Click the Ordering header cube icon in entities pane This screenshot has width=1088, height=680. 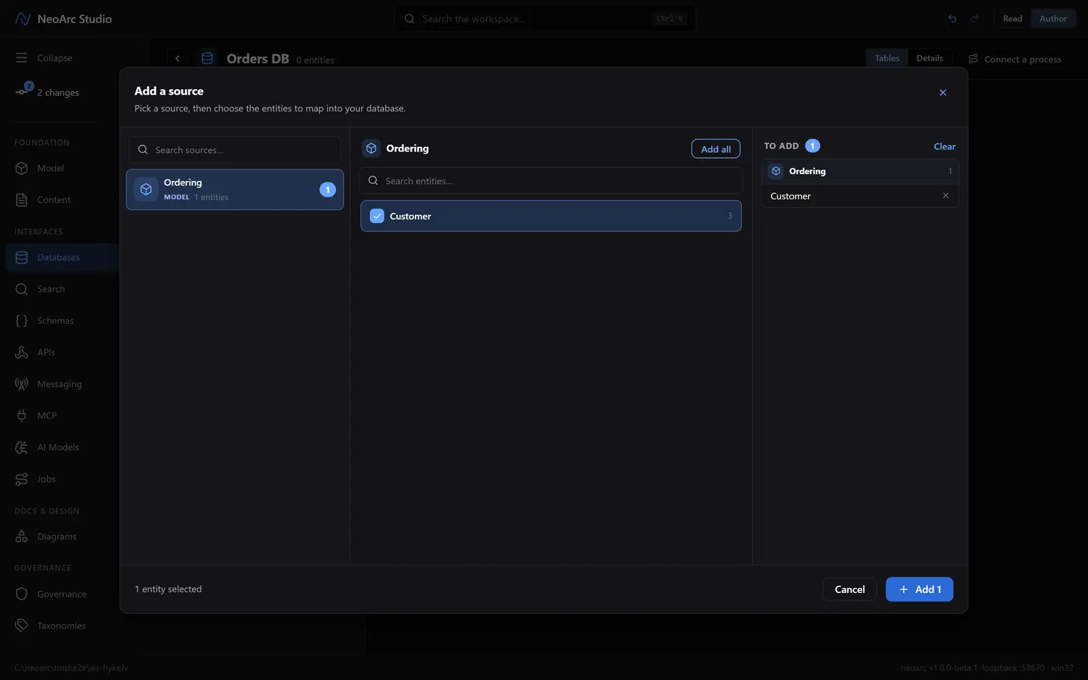[371, 148]
